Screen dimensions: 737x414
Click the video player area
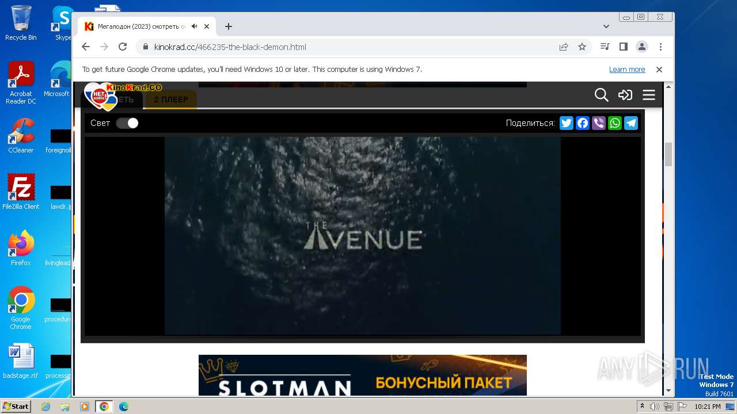coord(363,236)
